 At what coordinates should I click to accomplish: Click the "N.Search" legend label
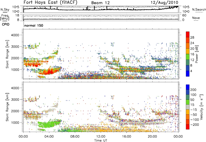199,9
